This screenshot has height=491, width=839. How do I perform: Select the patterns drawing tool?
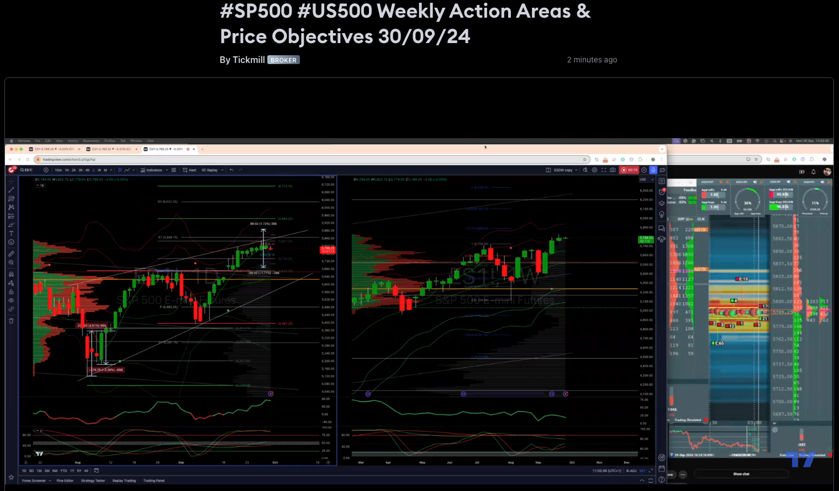point(11,207)
